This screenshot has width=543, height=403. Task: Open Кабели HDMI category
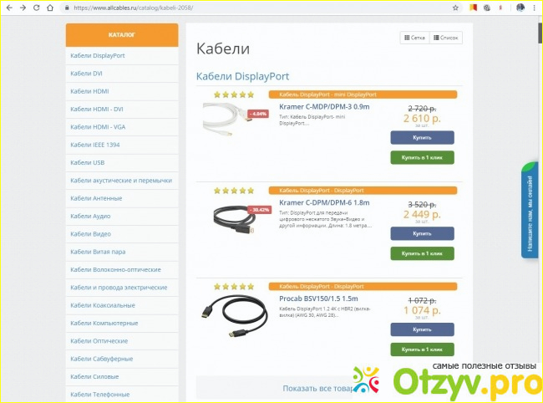pyautogui.click(x=89, y=91)
